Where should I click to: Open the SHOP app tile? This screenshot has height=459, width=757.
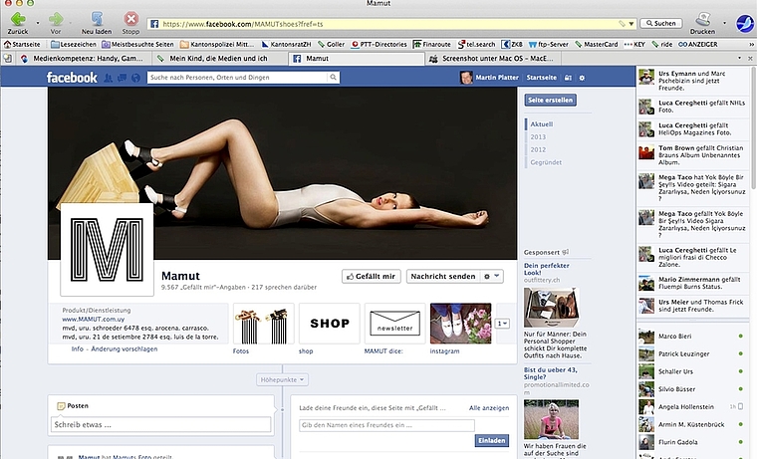tap(330, 324)
